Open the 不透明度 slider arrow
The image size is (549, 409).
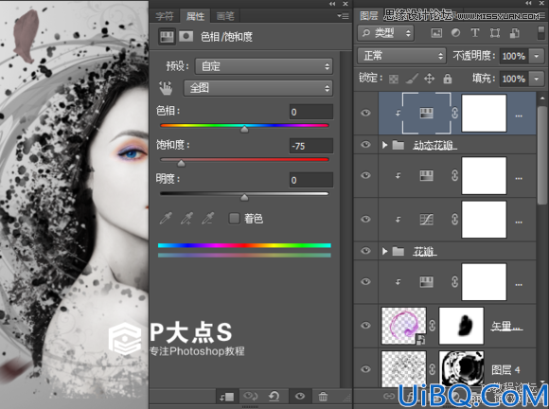click(x=537, y=56)
